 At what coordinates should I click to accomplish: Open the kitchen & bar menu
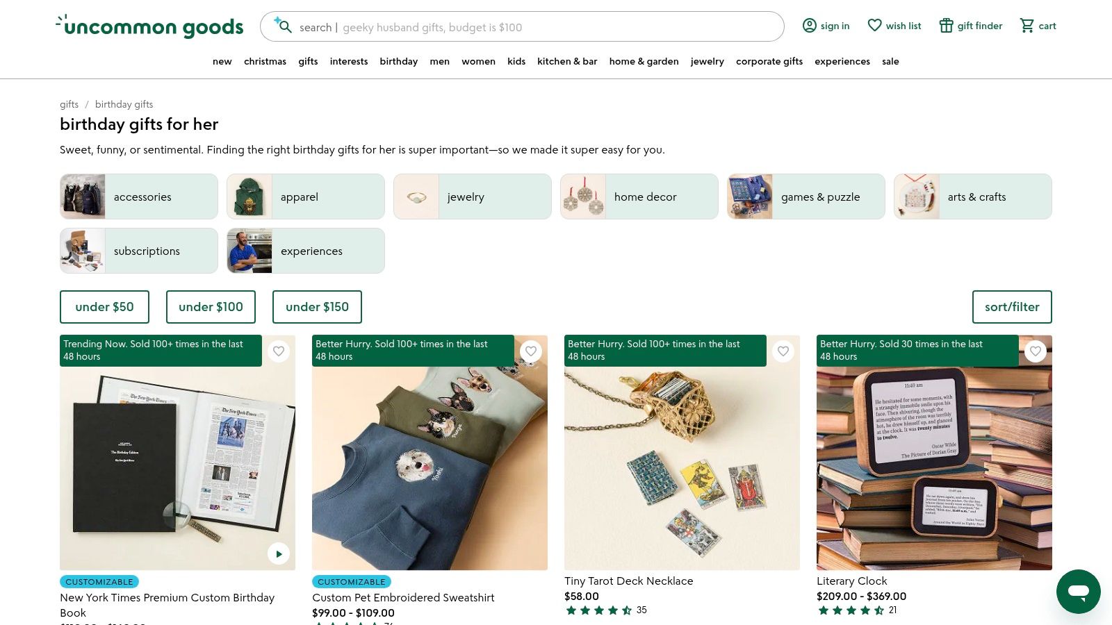(x=566, y=61)
